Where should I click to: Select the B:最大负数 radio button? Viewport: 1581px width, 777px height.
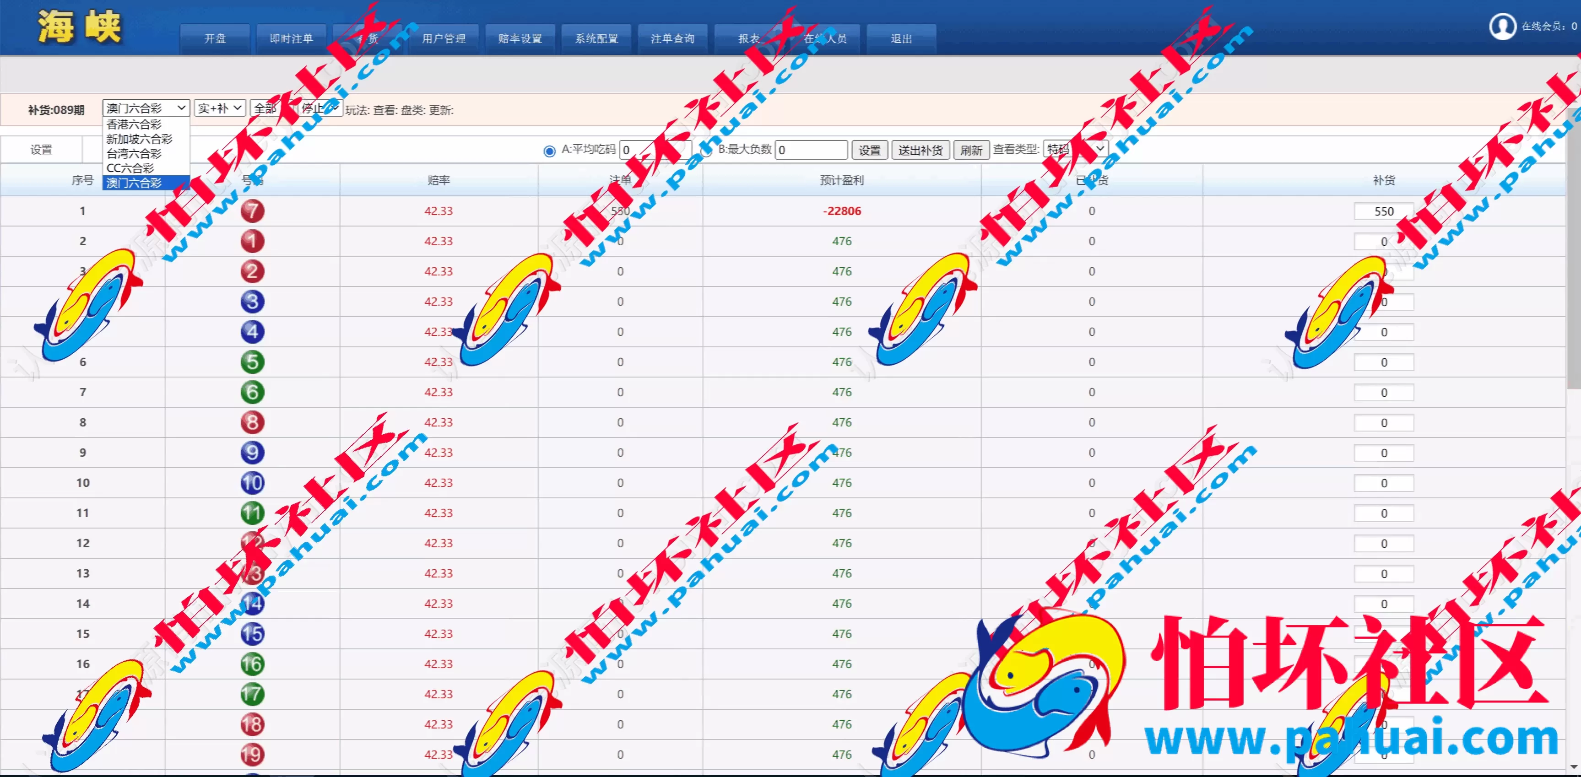click(x=706, y=151)
